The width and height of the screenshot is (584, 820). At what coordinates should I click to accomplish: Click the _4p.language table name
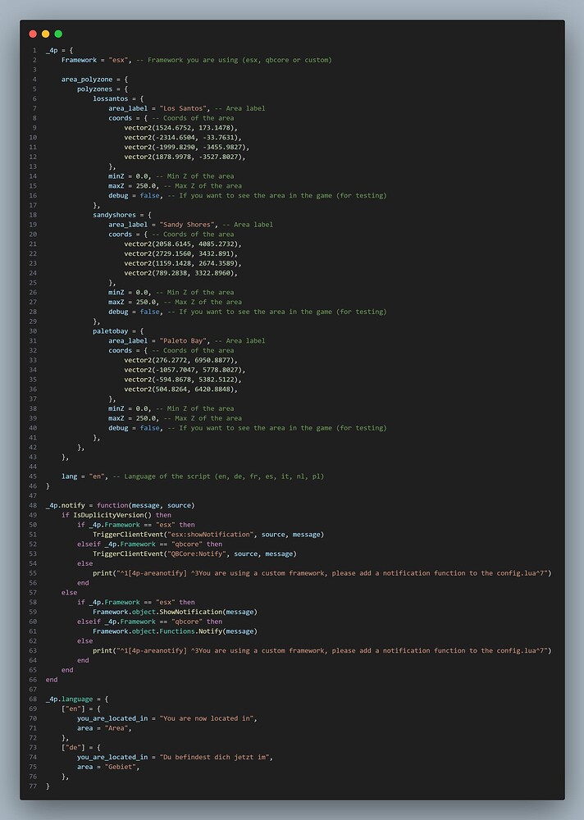click(x=69, y=699)
